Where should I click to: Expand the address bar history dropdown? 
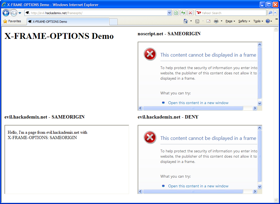[169, 13]
